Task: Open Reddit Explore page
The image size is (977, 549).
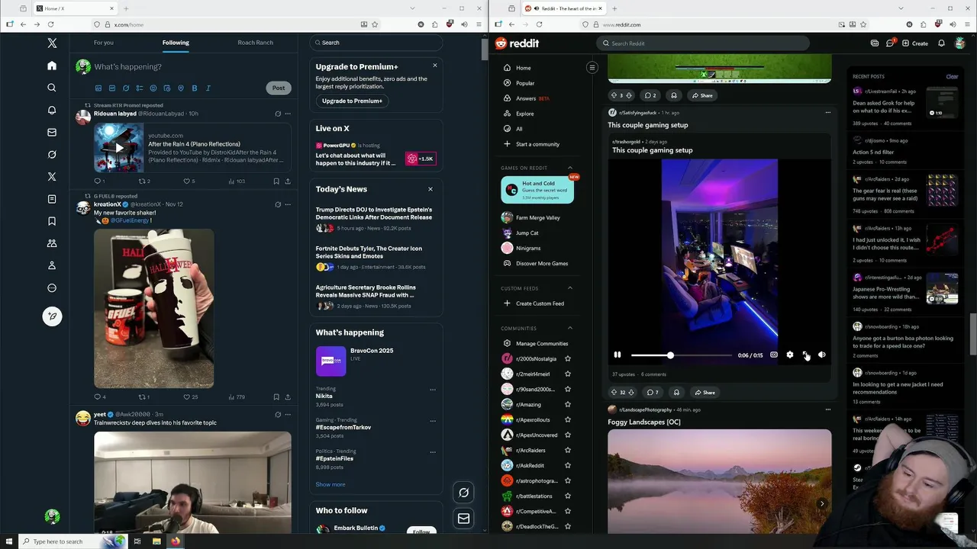Action: [x=525, y=114]
